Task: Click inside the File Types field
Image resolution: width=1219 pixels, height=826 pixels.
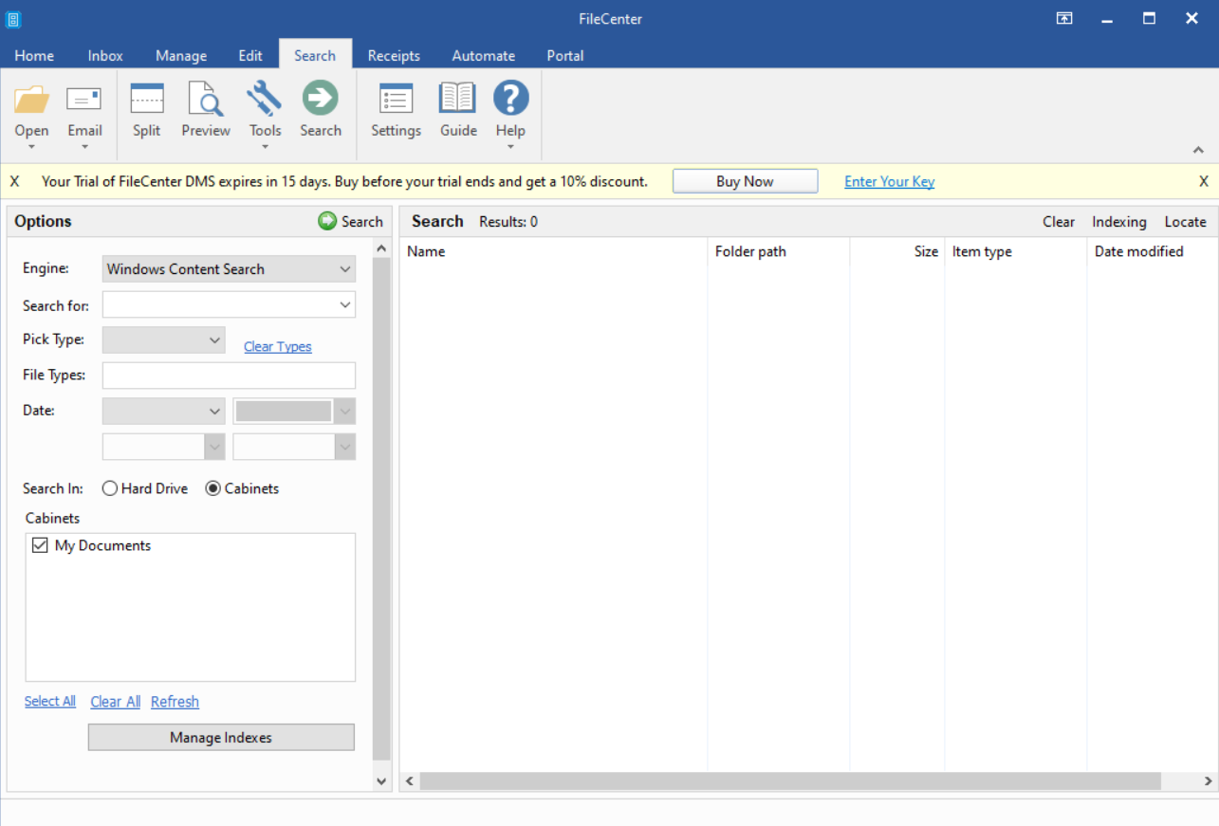Action: tap(228, 375)
